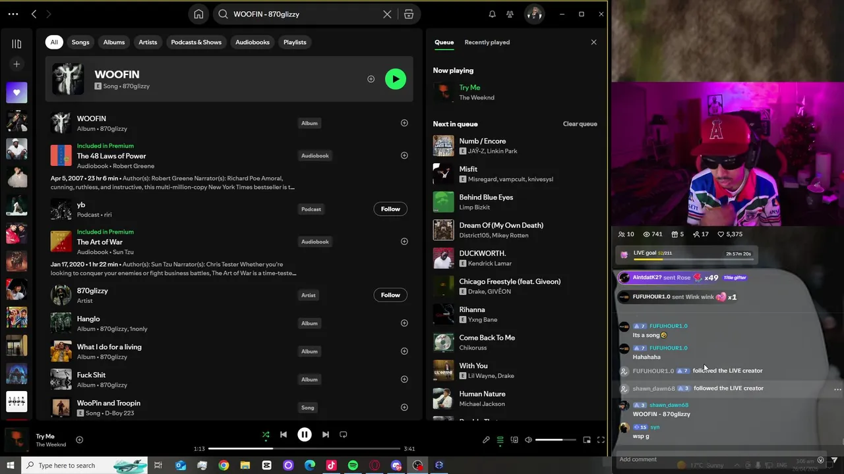
Task: Add the WOOFIN song top result to Liked Songs
Action: (x=371, y=79)
